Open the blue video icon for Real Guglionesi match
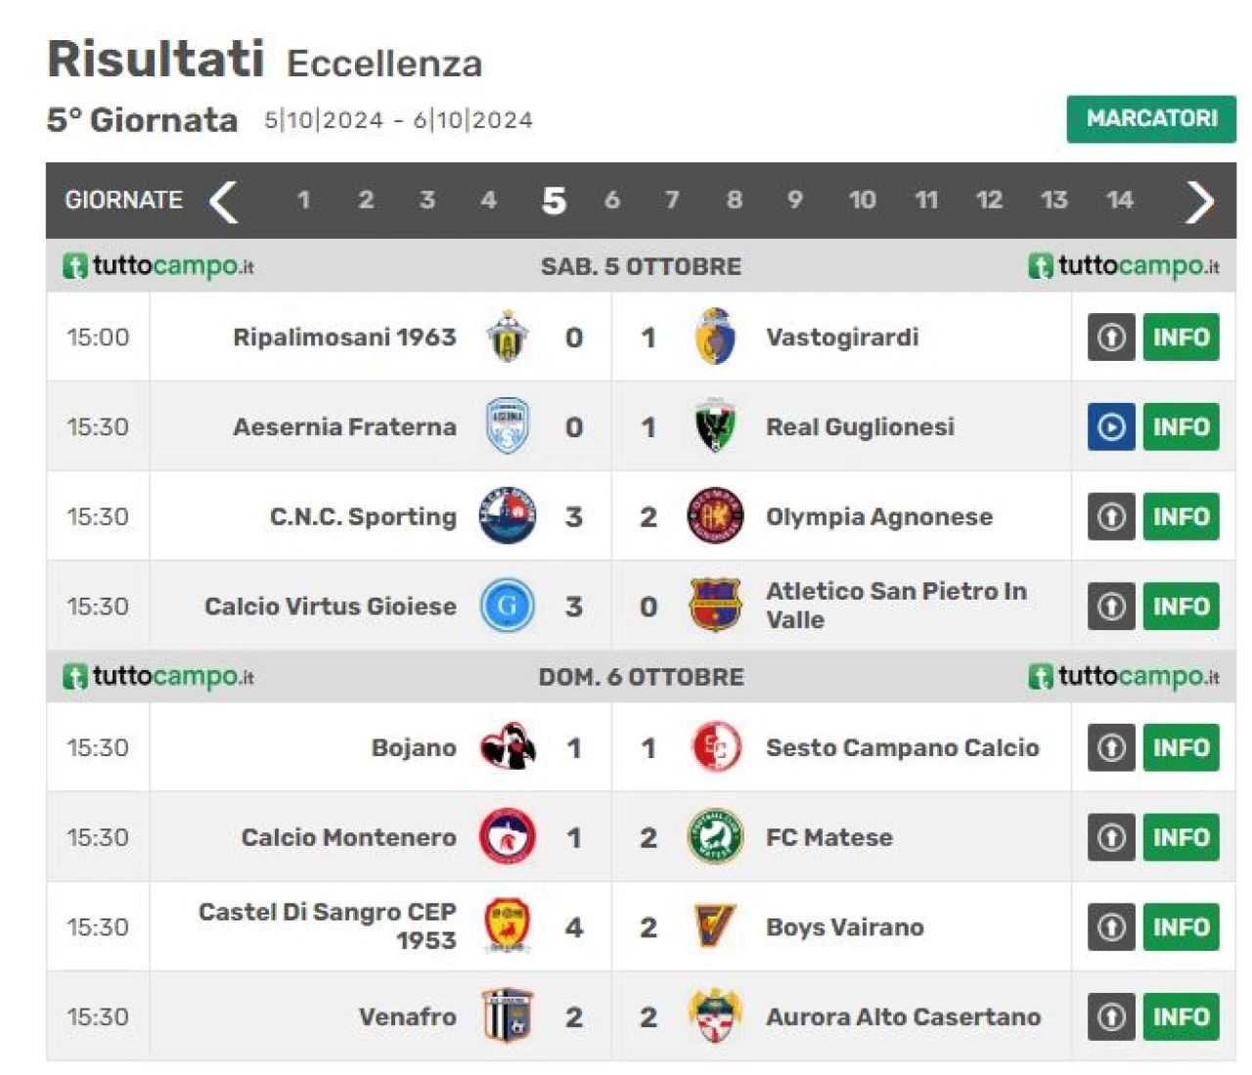The height and width of the screenshot is (1075, 1252). 1111,426
